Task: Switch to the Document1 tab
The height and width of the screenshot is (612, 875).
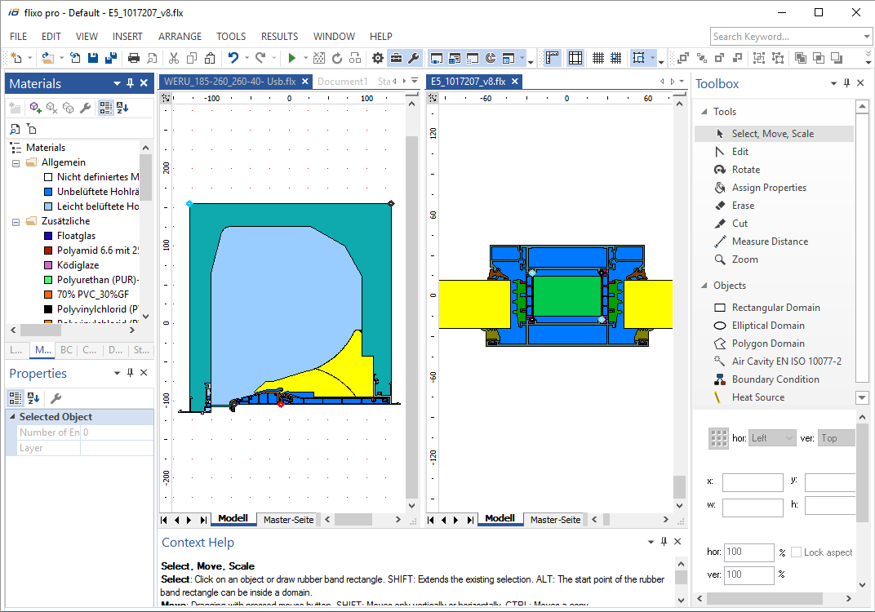Action: [x=342, y=82]
